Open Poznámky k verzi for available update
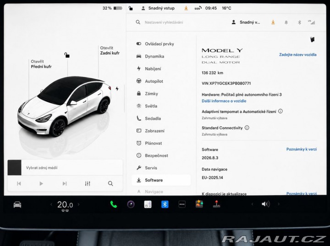The width and height of the screenshot is (330, 246). (302, 193)
